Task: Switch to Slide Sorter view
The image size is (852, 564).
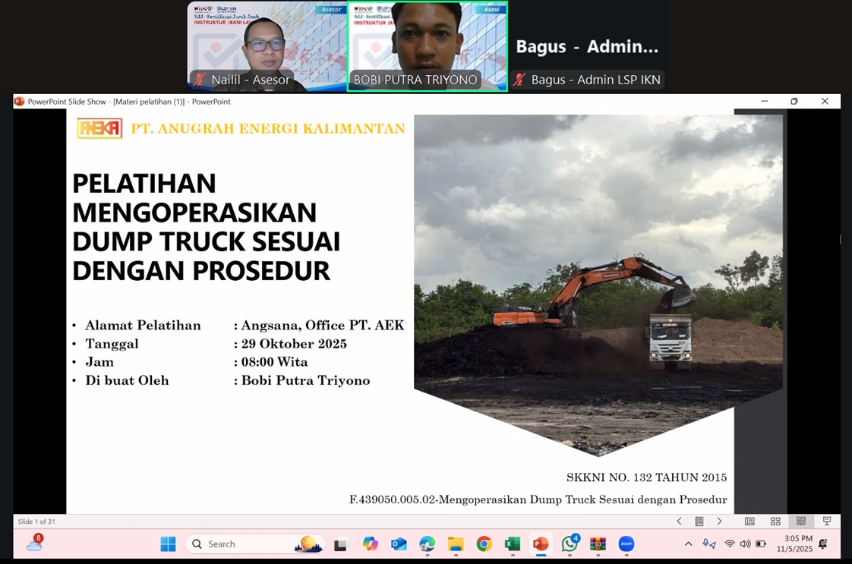Action: [x=775, y=521]
